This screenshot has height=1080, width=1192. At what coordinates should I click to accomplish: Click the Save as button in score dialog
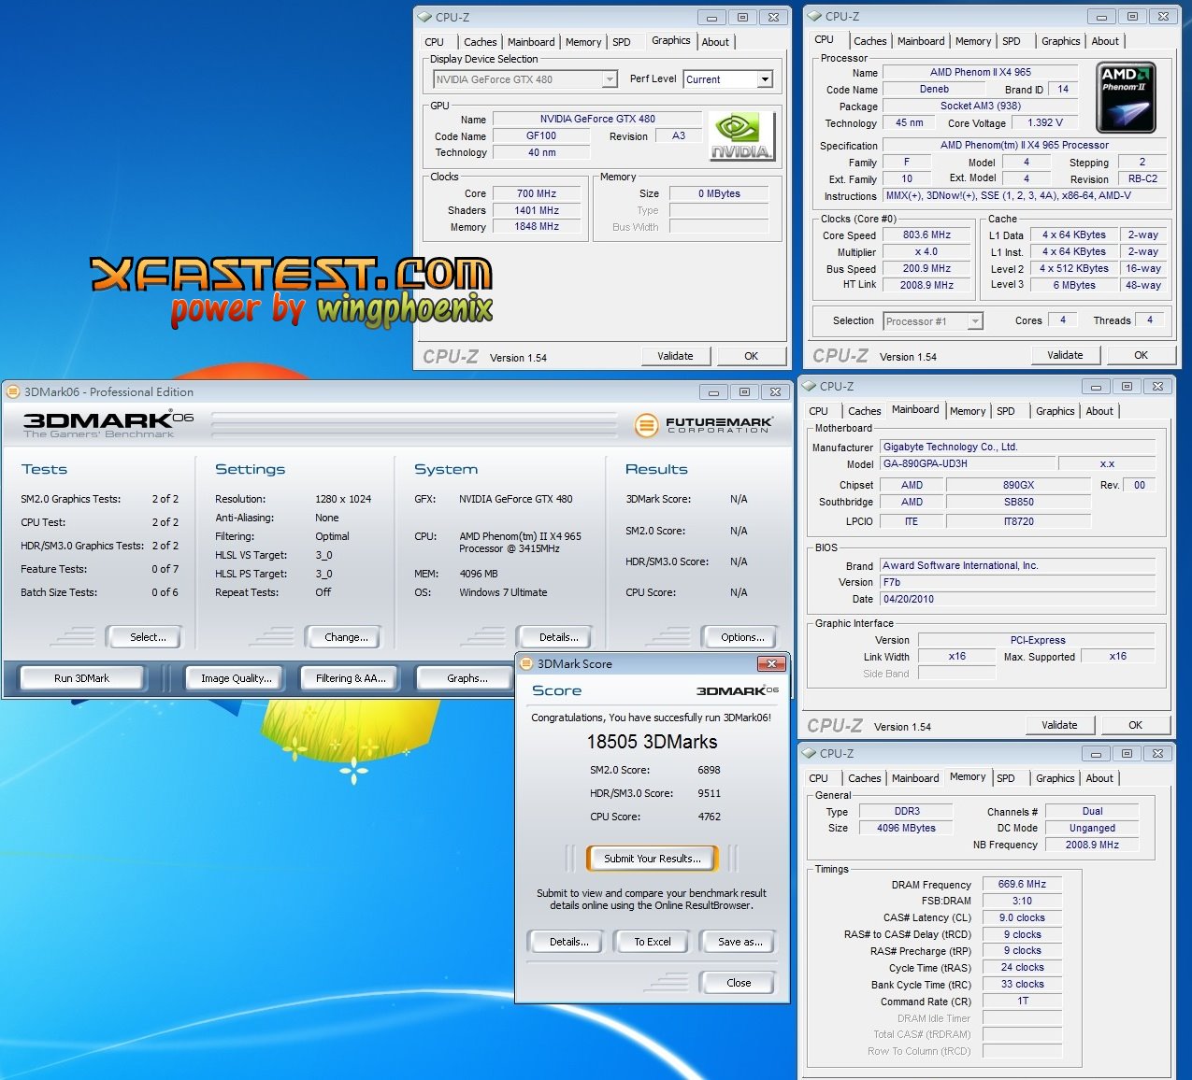[x=740, y=942]
